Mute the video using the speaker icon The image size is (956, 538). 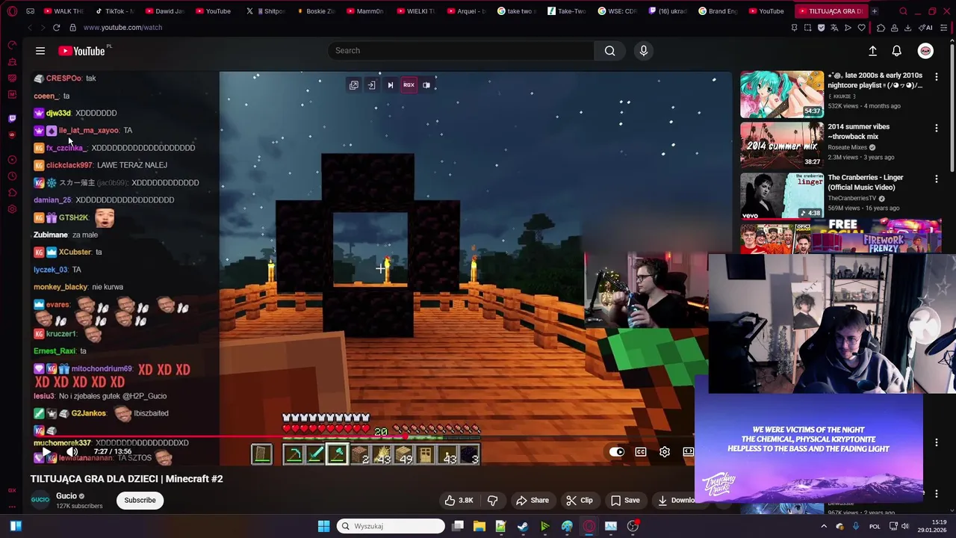72,452
